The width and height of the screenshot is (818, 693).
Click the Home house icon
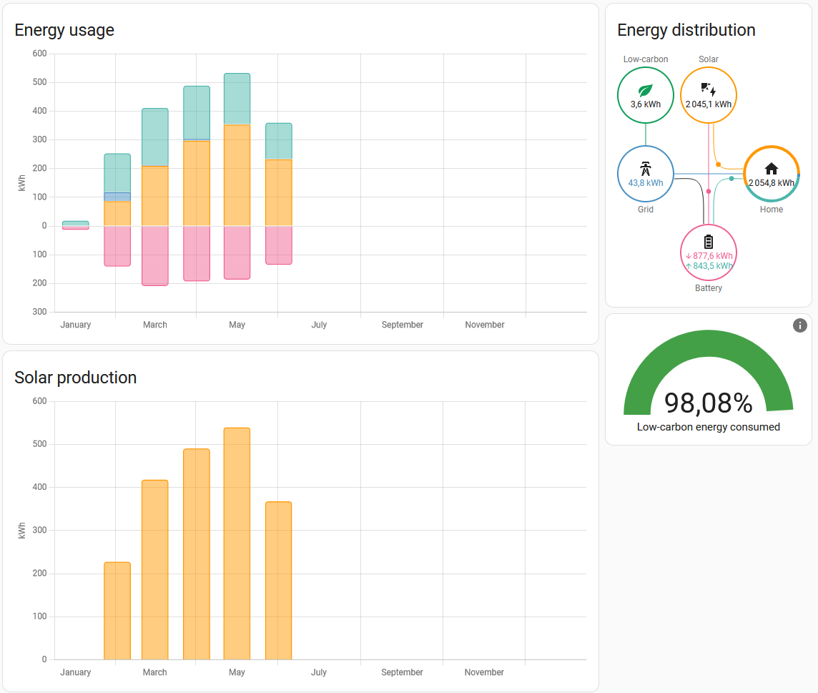point(771,169)
